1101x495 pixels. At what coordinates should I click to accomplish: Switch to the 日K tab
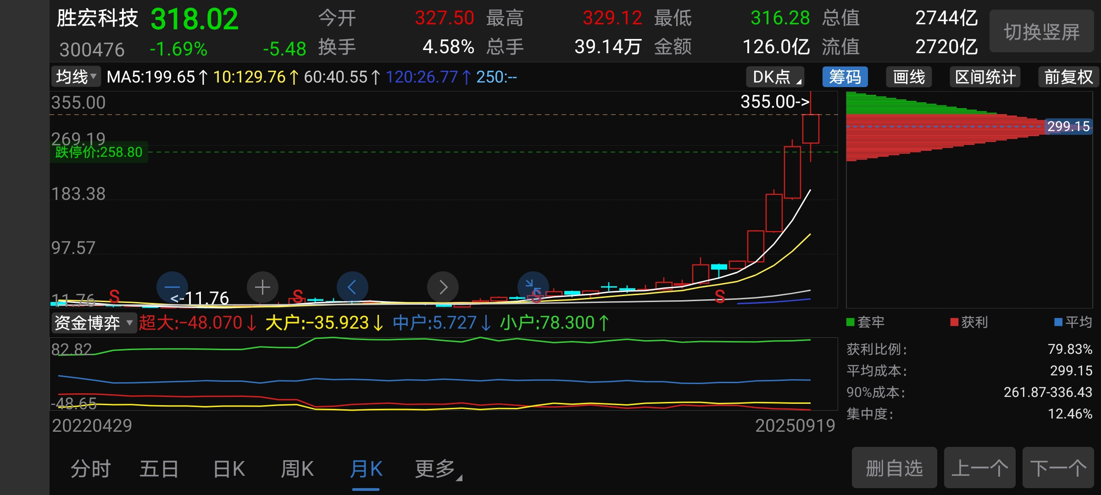point(229,469)
